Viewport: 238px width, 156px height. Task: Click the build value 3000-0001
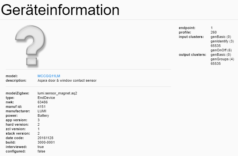point(46,142)
